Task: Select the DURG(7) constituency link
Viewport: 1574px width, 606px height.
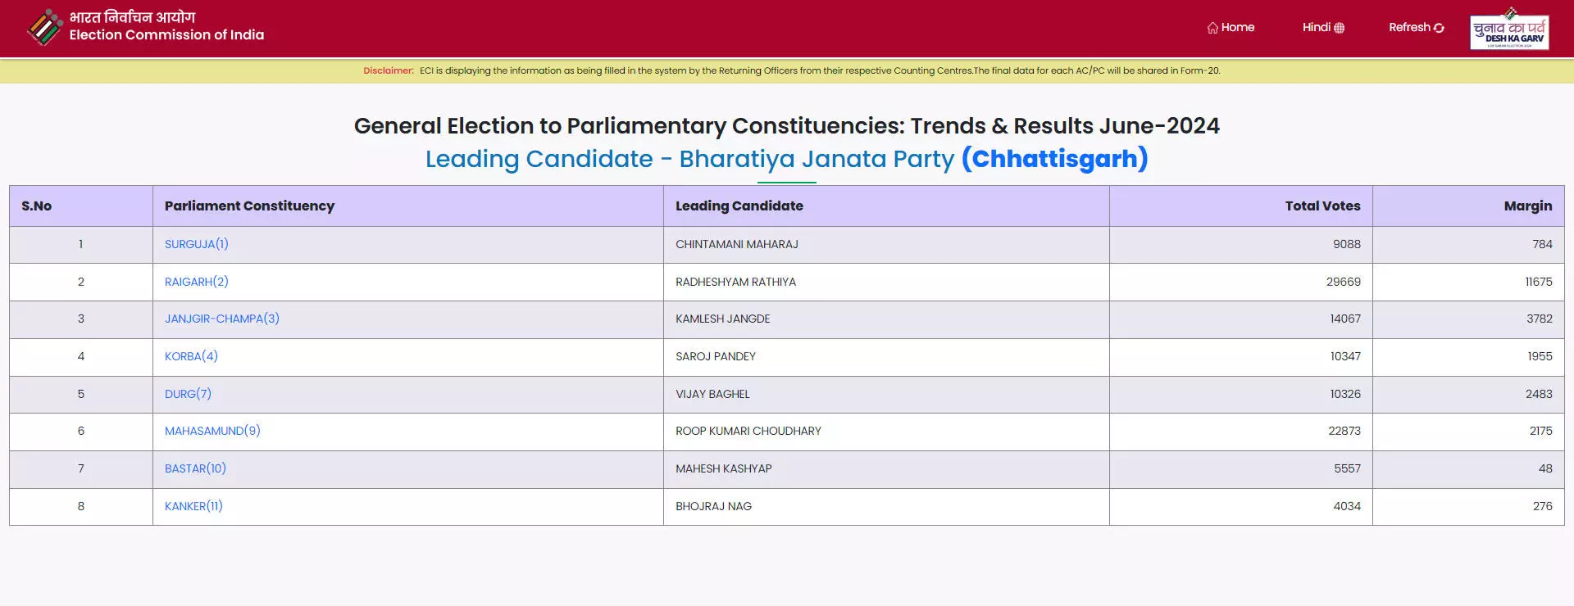Action: 188,394
